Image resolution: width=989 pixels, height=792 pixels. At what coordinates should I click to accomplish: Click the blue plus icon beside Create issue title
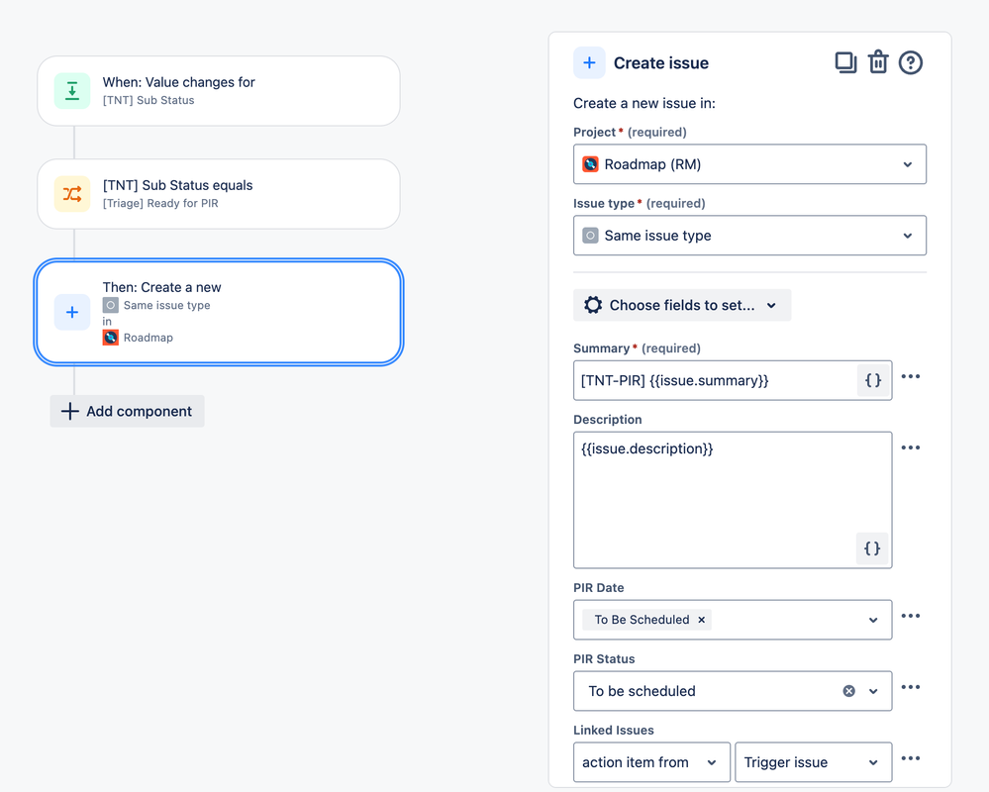pyautogui.click(x=589, y=62)
